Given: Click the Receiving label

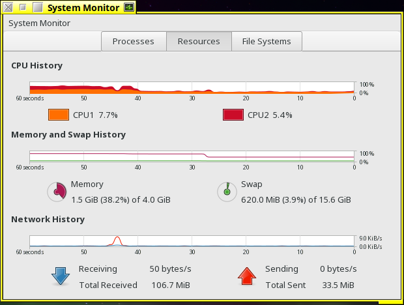Looking at the screenshot, I should 98,269.
